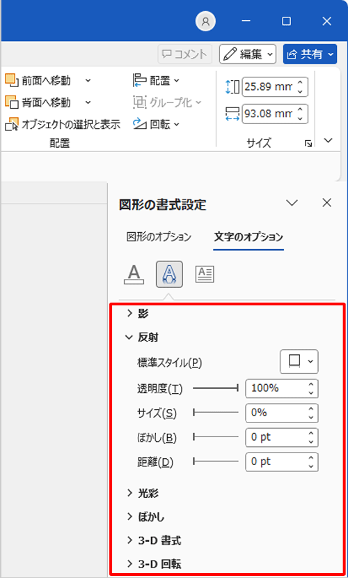Open the 配置 align dropdown

point(156,80)
